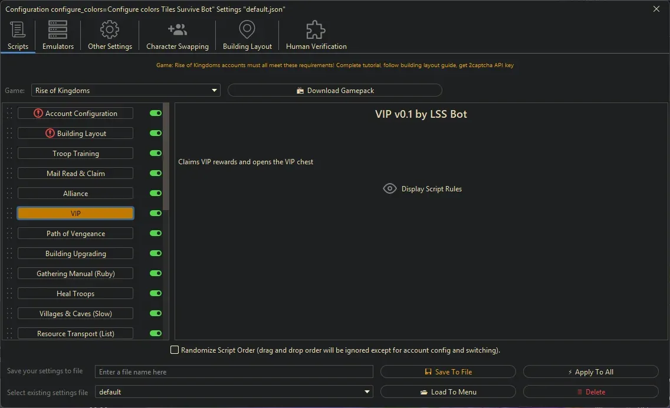Open the Other Settings gear icon
Viewport: 670px width, 408px height.
[x=110, y=29]
